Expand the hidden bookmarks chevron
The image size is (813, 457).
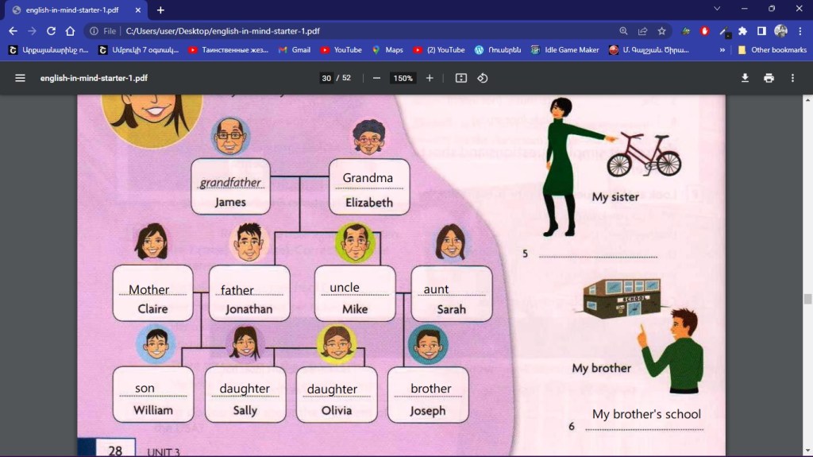click(722, 50)
